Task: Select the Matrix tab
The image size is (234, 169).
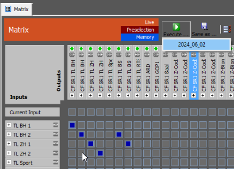Action: (16, 9)
